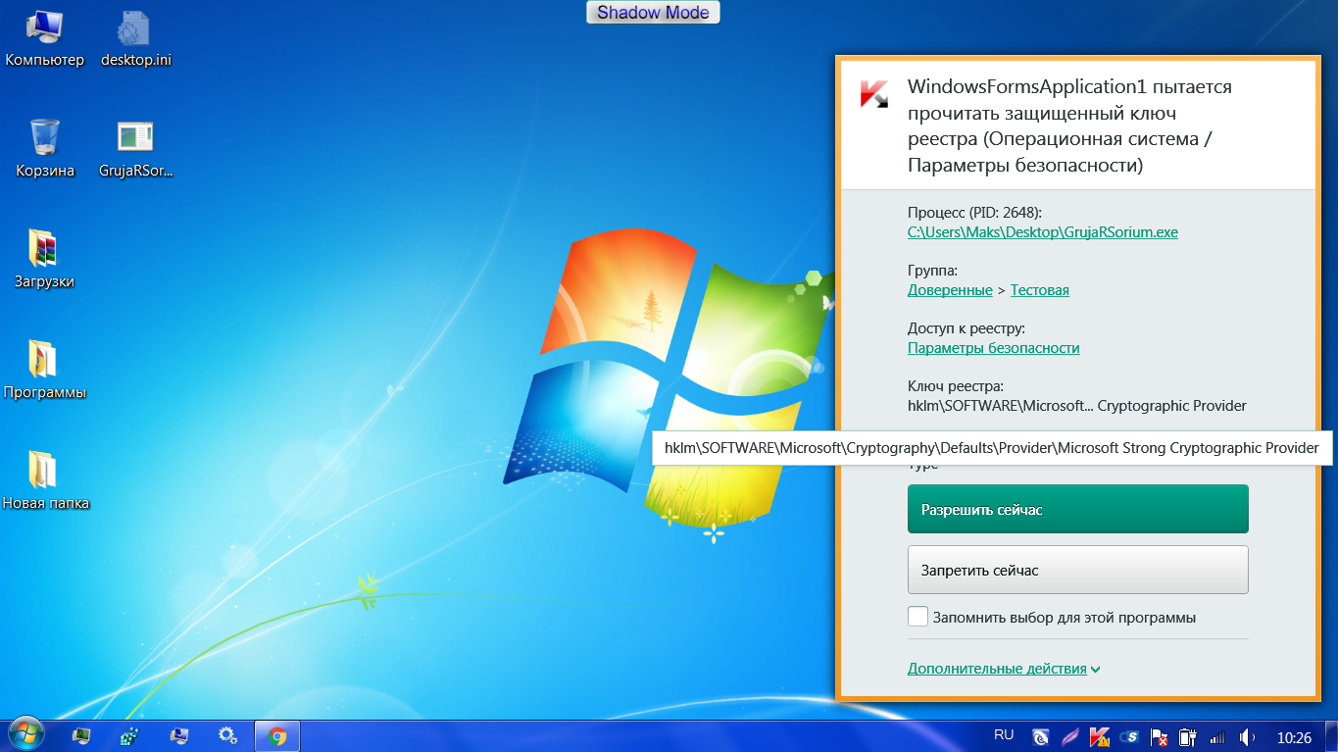Image resolution: width=1338 pixels, height=752 pixels.
Task: Open the blue S tray icon
Action: click(1129, 736)
